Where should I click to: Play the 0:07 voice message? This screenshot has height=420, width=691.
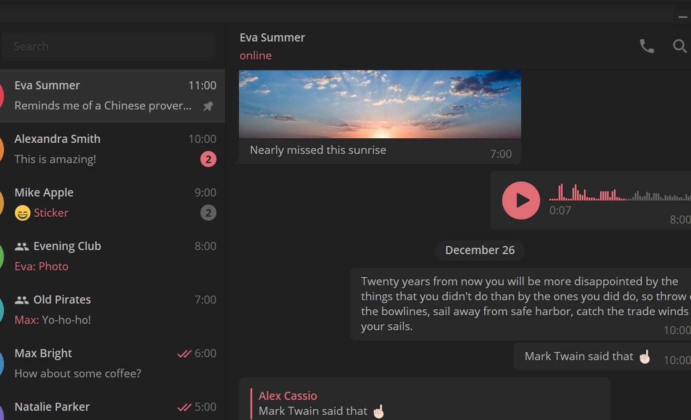click(521, 201)
